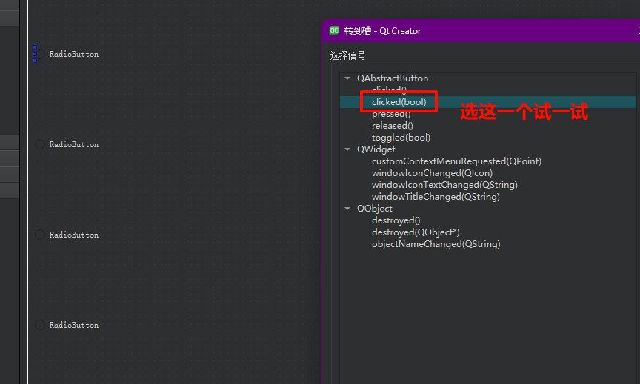Select windowIconTextChanged(QString) signal
The image size is (640, 384).
[444, 185]
